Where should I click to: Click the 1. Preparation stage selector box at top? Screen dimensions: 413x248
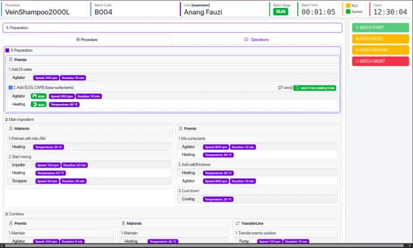click(173, 28)
